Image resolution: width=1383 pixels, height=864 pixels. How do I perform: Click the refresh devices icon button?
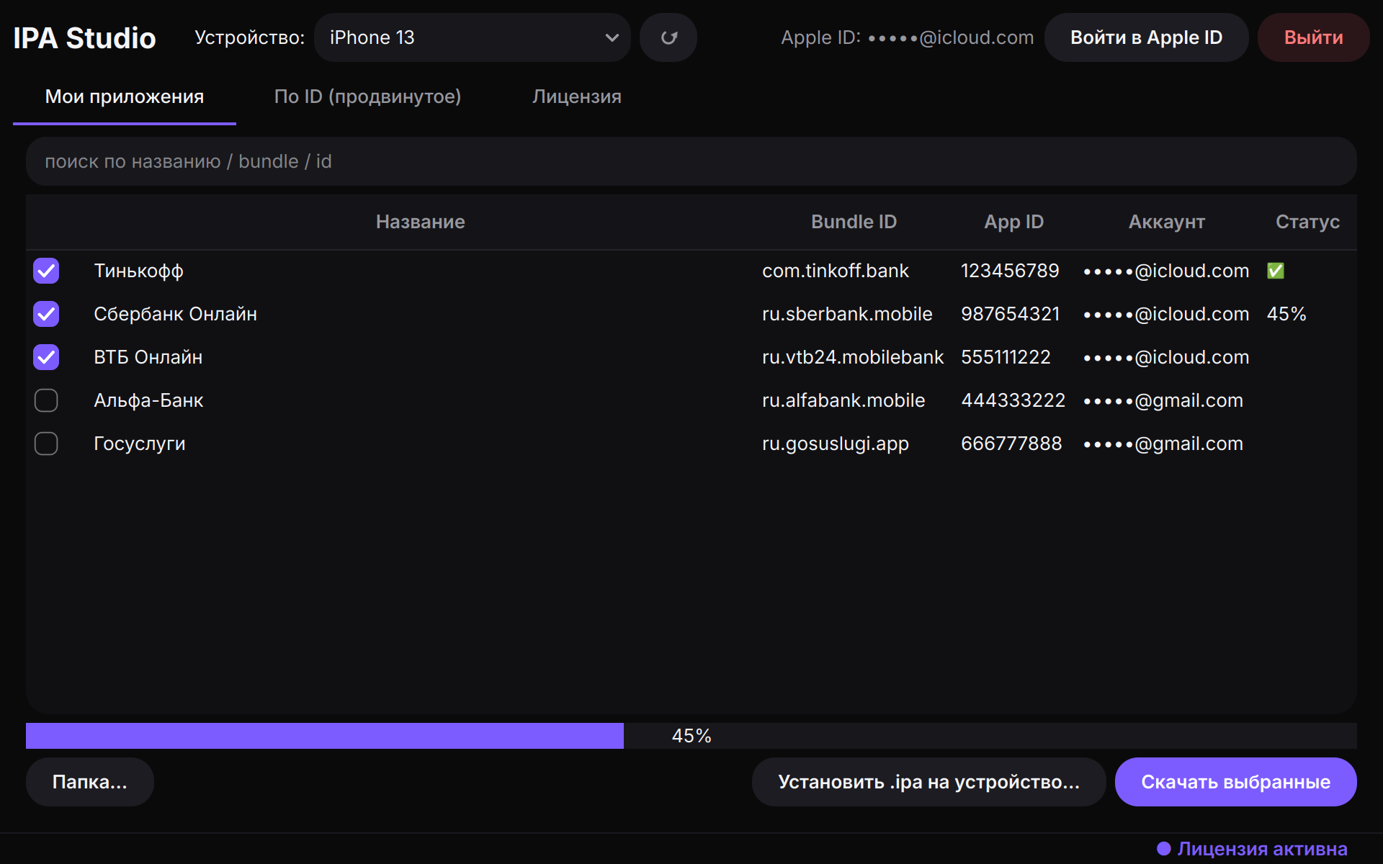(668, 37)
